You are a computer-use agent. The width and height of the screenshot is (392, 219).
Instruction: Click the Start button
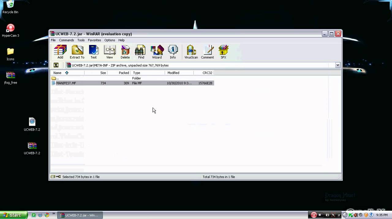[14, 215]
